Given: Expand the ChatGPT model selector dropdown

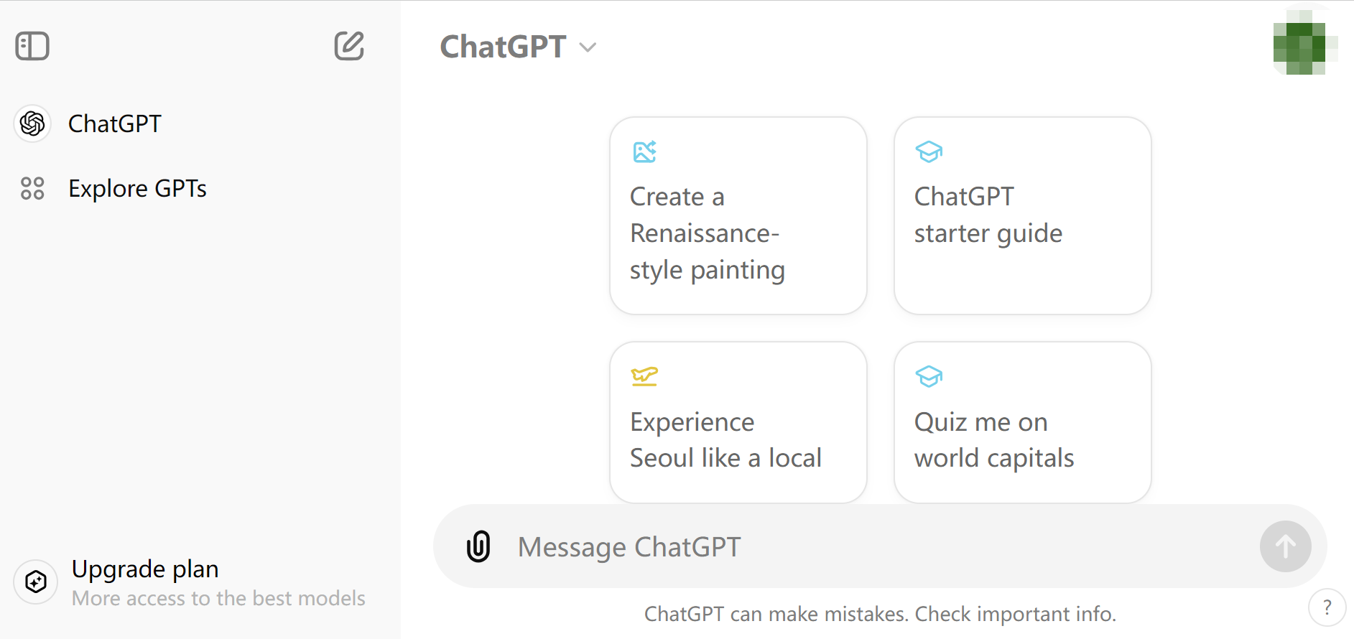Looking at the screenshot, I should point(518,47).
